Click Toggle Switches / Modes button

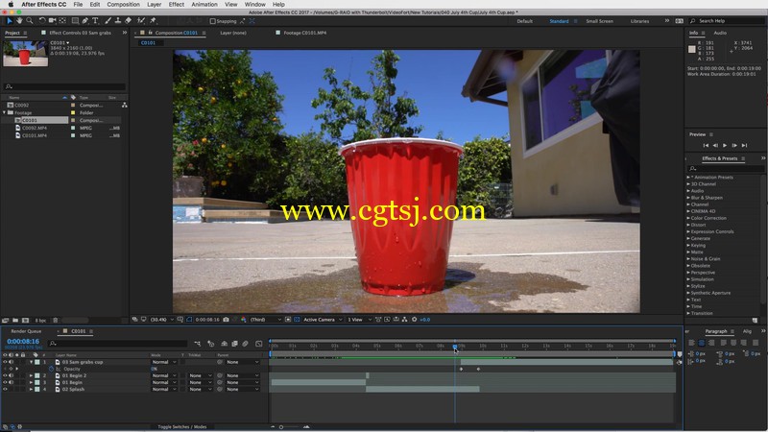click(182, 426)
